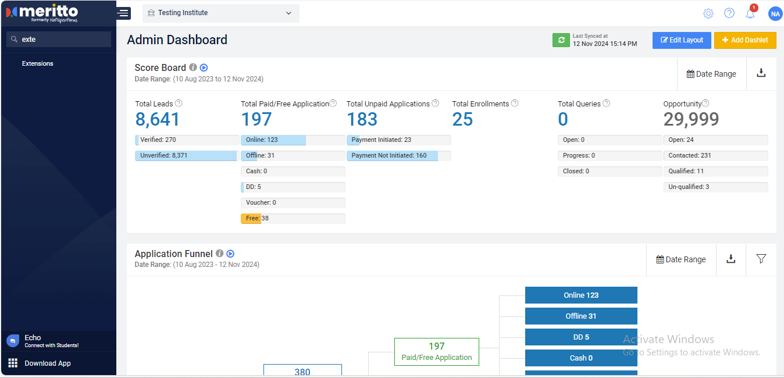Image resolution: width=784 pixels, height=378 pixels.
Task: Open the Application Funnel Date Range picker
Action: 681,259
